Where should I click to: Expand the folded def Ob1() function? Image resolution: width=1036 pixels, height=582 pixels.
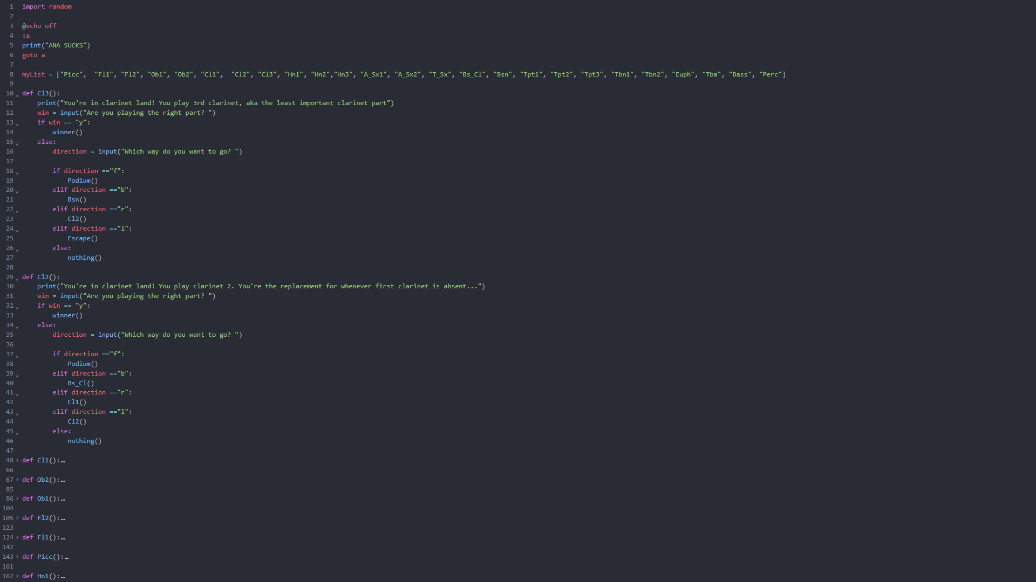coord(17,498)
